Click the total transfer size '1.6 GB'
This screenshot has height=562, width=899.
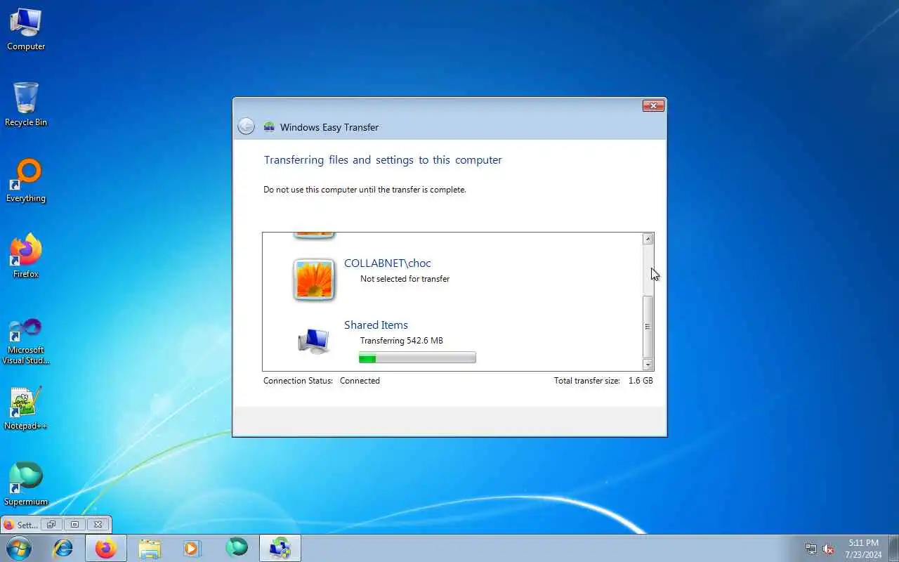tap(641, 381)
